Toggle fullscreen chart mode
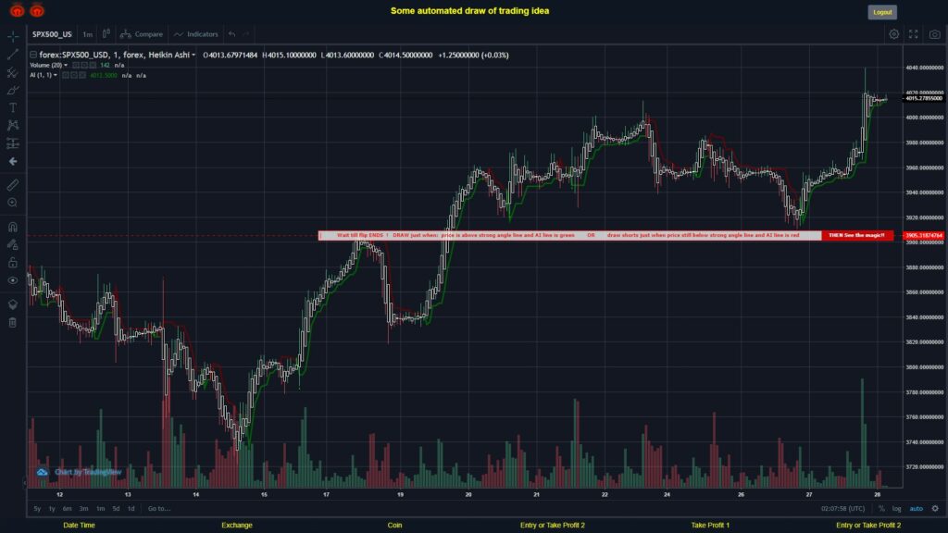Viewport: 948px width, 533px height. [914, 34]
